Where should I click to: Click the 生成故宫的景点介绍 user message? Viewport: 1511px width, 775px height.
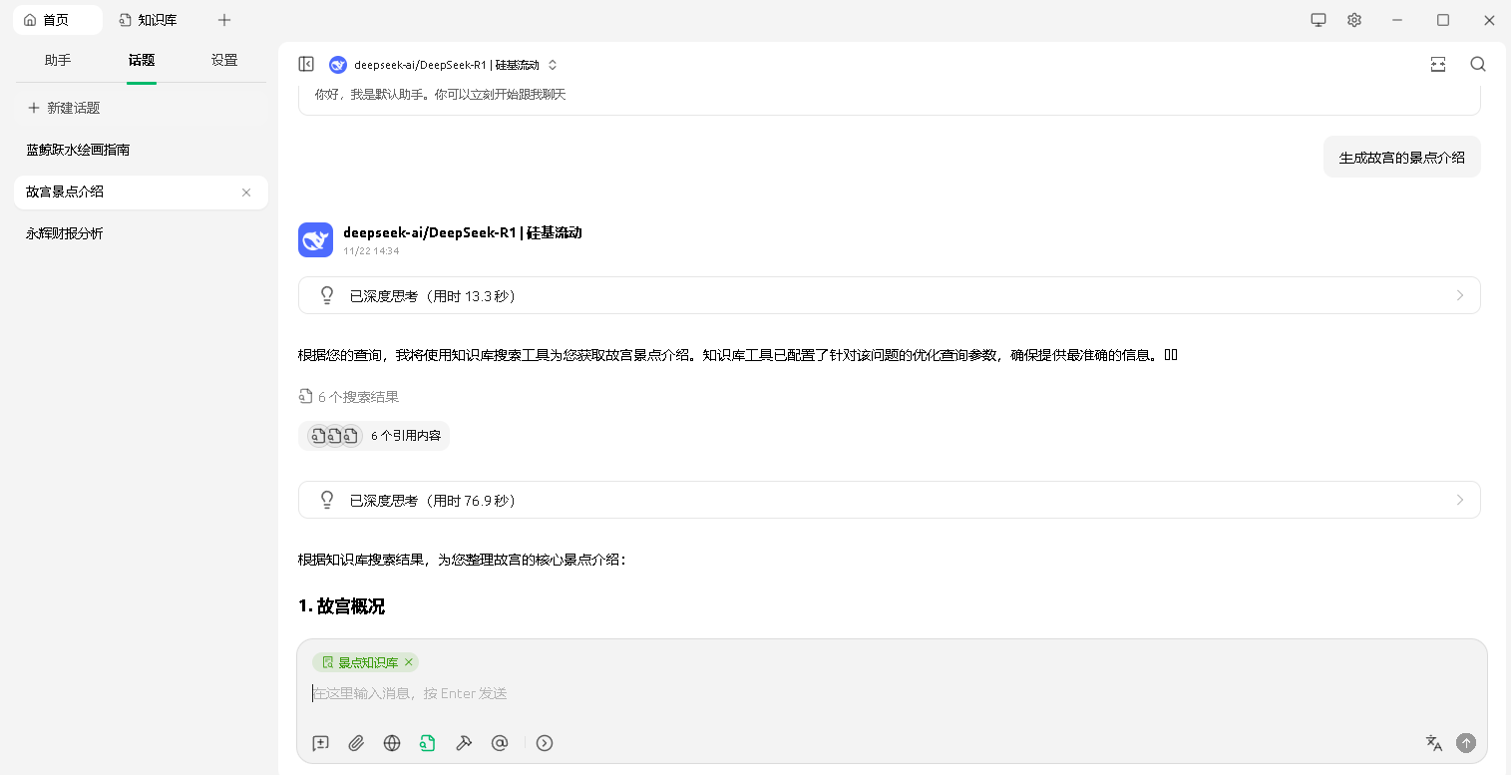1401,158
